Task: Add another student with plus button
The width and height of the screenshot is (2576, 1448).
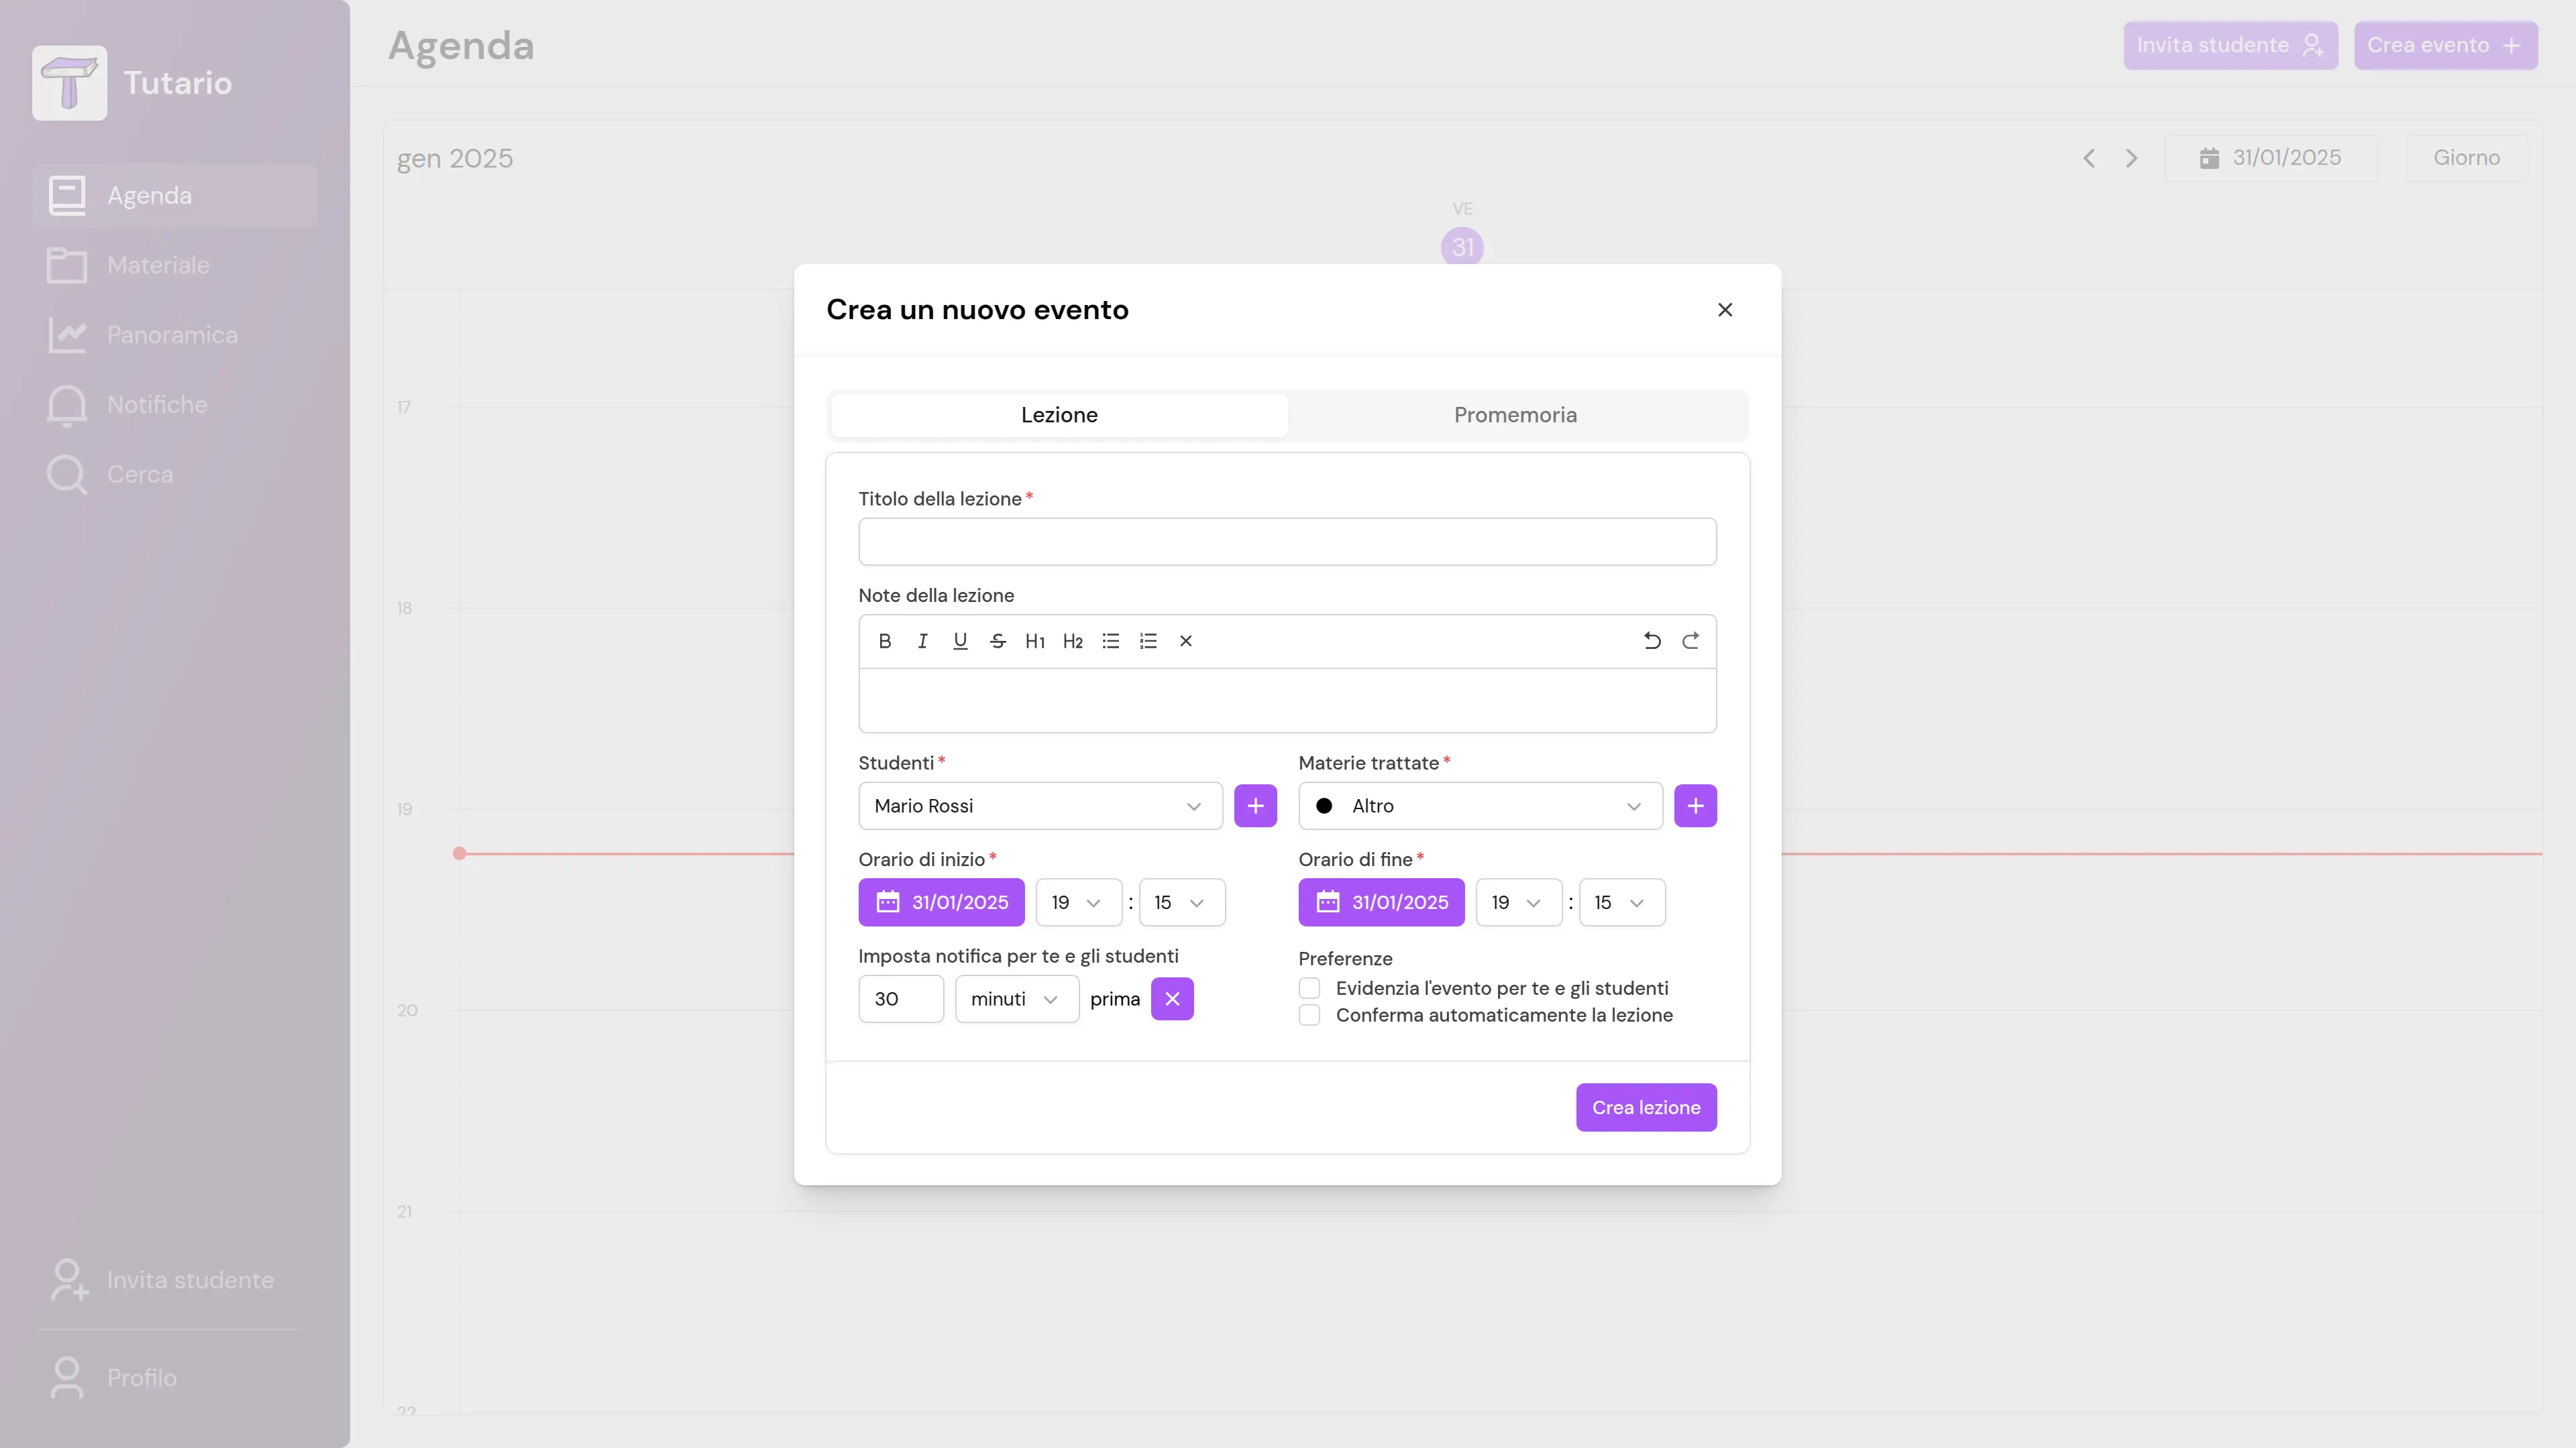Action: [x=1255, y=805]
